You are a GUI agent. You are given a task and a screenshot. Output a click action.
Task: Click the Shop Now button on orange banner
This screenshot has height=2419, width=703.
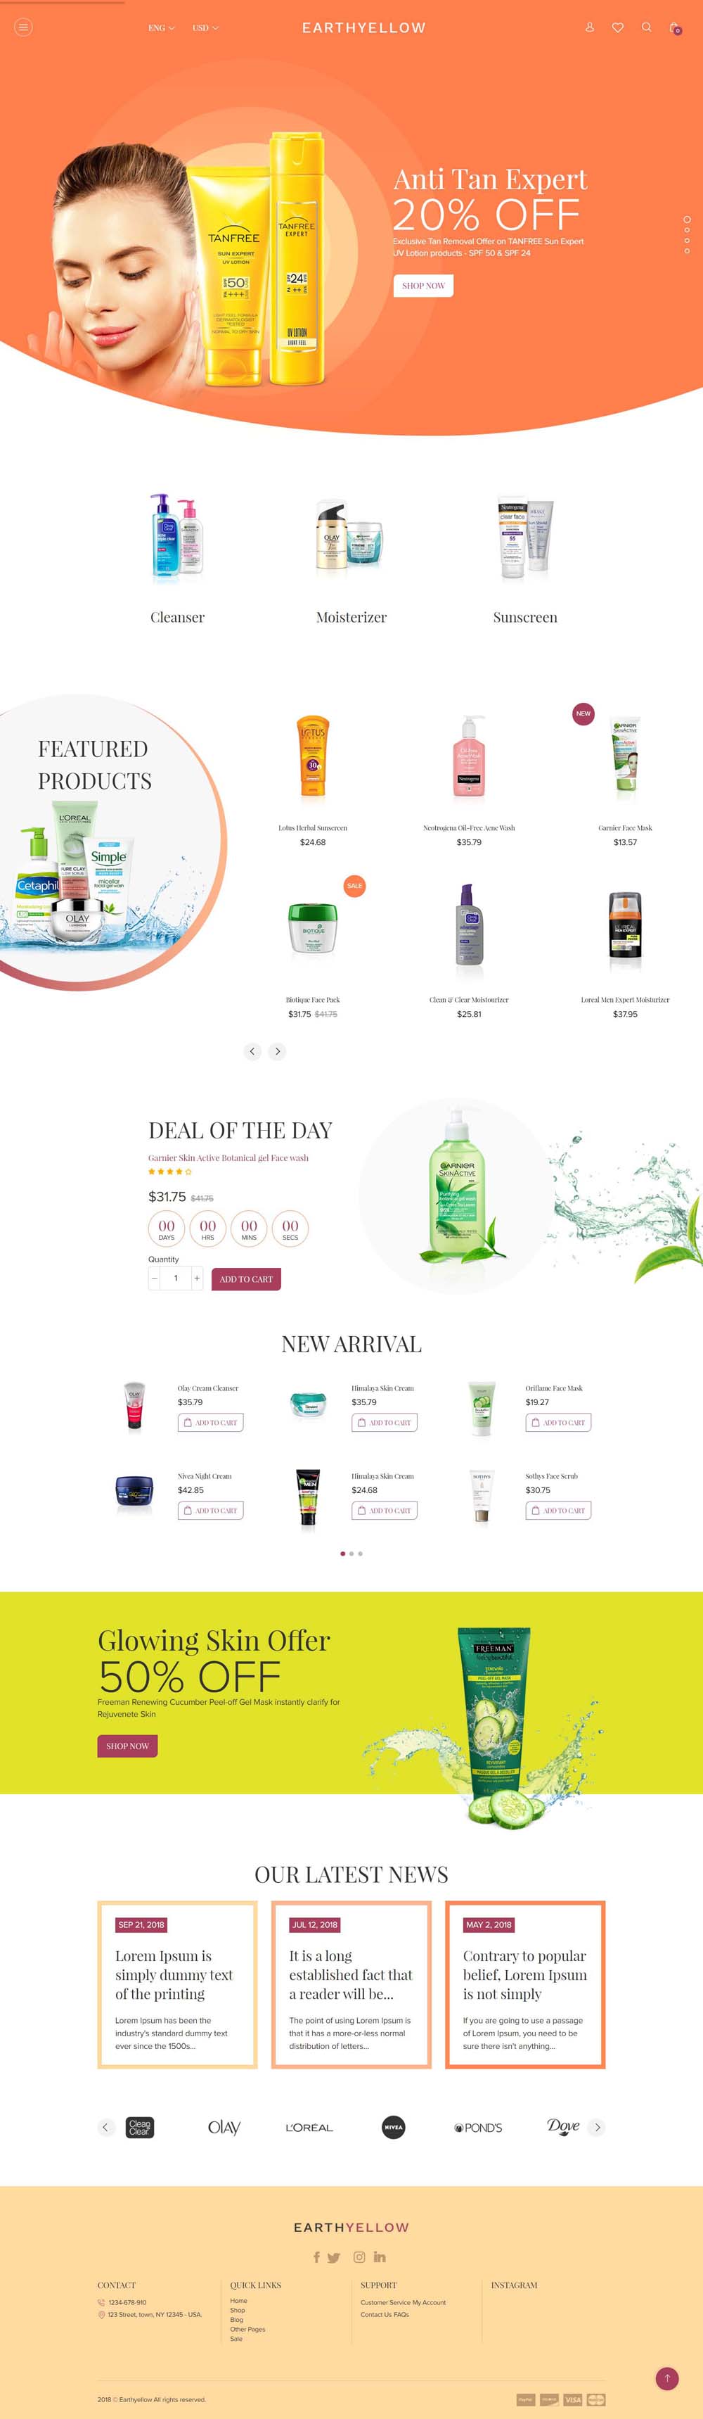(423, 286)
